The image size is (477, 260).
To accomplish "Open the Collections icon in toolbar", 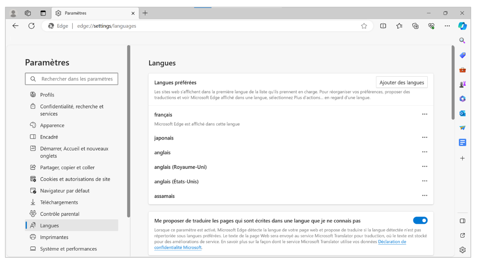I will (x=415, y=26).
